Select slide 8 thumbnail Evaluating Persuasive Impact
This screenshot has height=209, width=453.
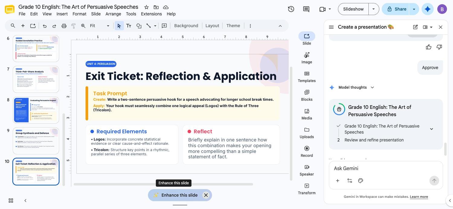[36, 110]
